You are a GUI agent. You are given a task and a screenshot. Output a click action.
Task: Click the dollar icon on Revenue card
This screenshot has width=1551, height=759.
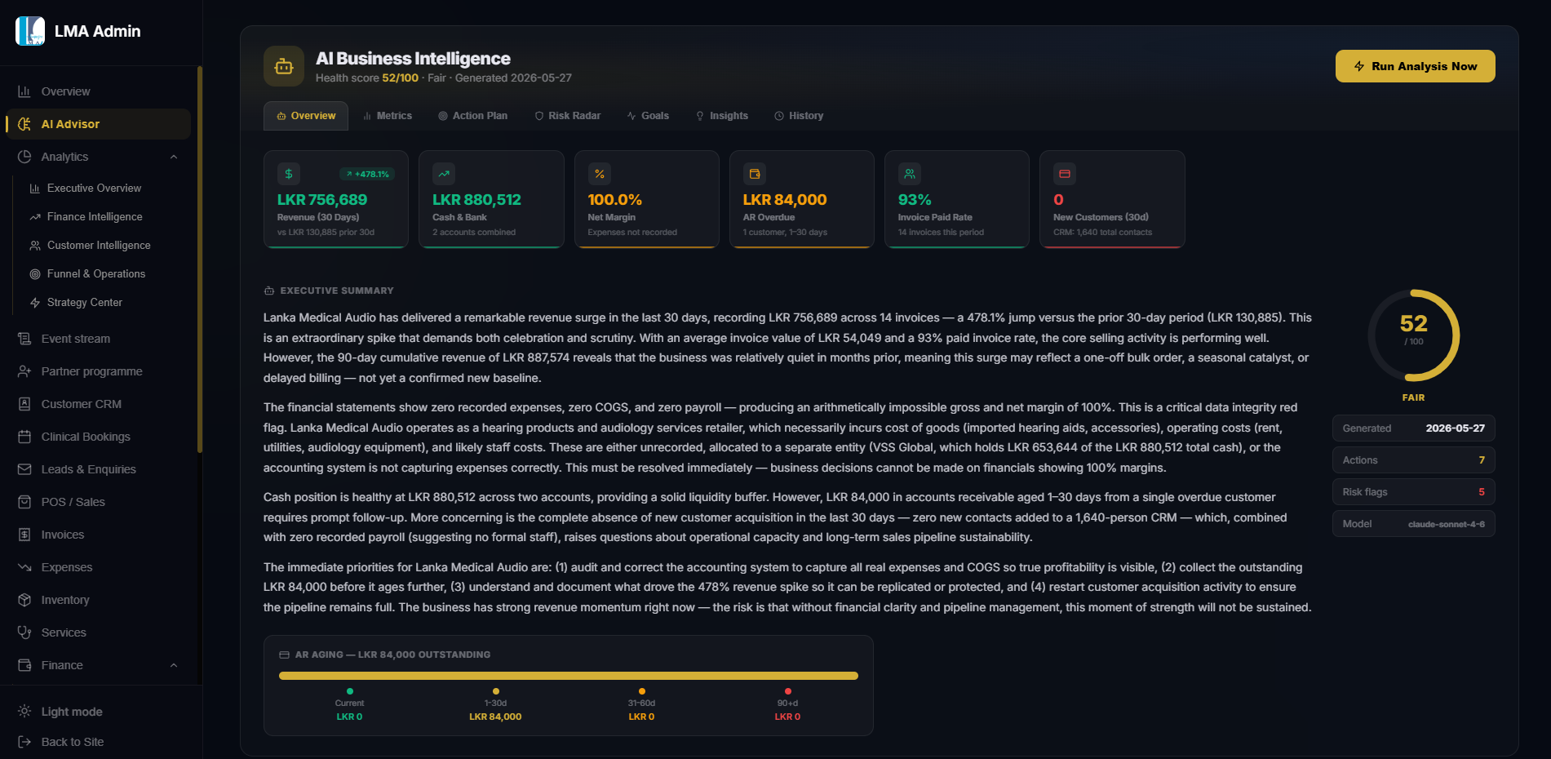289,174
